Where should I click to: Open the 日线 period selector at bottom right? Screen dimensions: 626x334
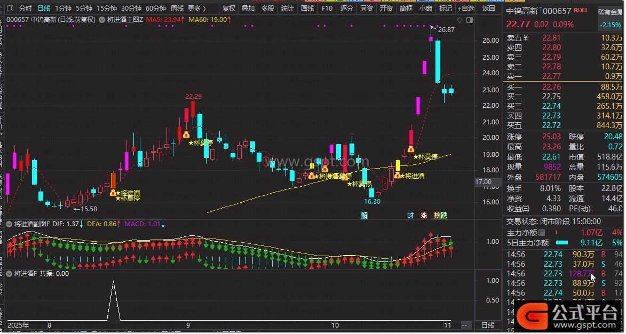pyautogui.click(x=488, y=324)
